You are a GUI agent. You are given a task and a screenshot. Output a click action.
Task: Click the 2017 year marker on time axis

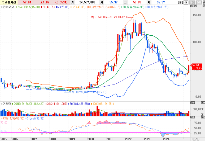34,139
